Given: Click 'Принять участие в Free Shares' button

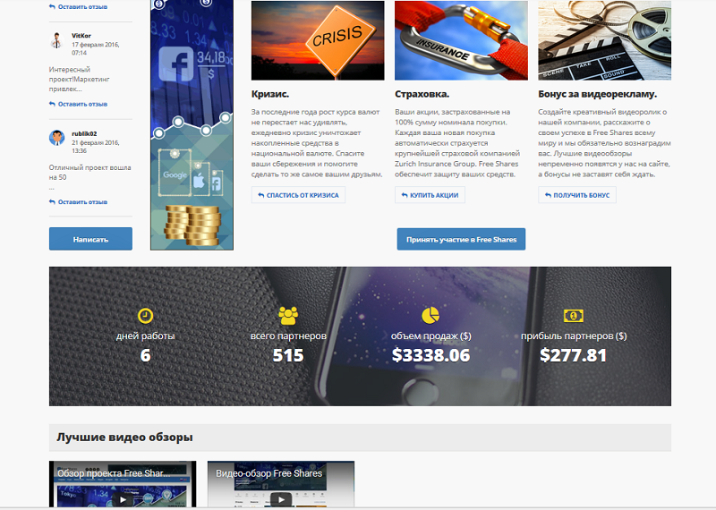Looking at the screenshot, I should tap(461, 239).
